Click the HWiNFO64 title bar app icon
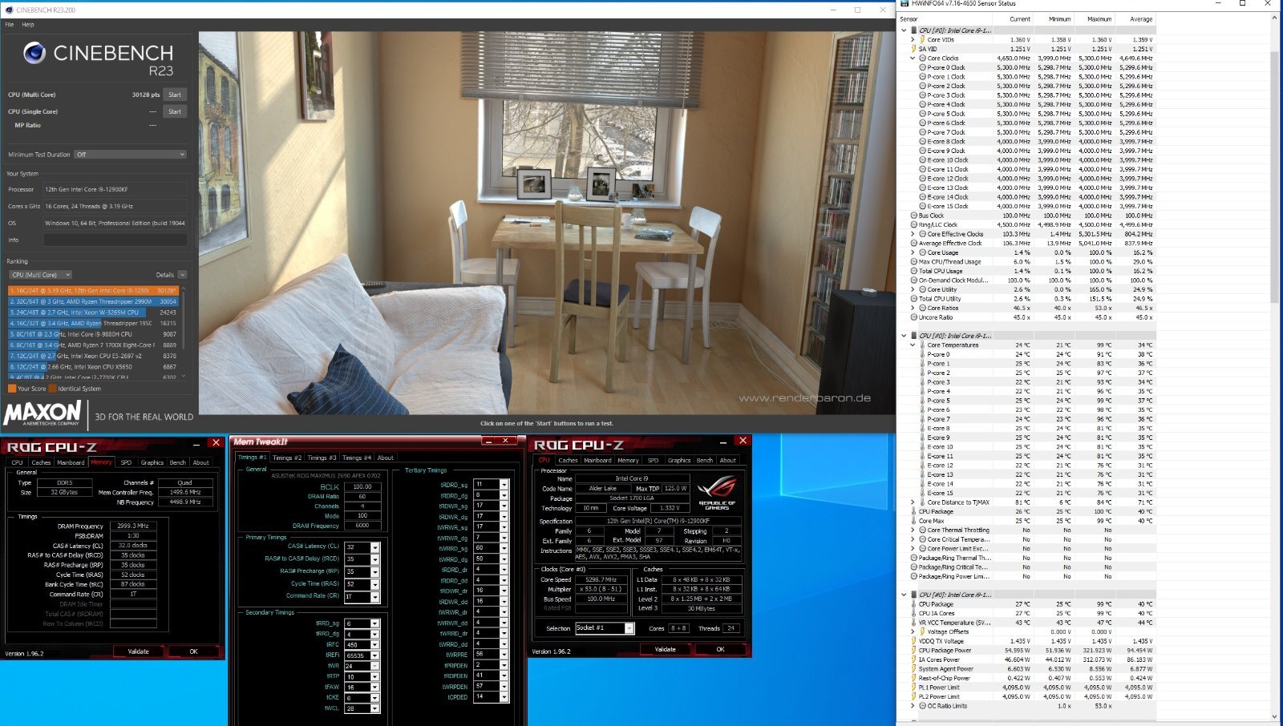 click(904, 3)
